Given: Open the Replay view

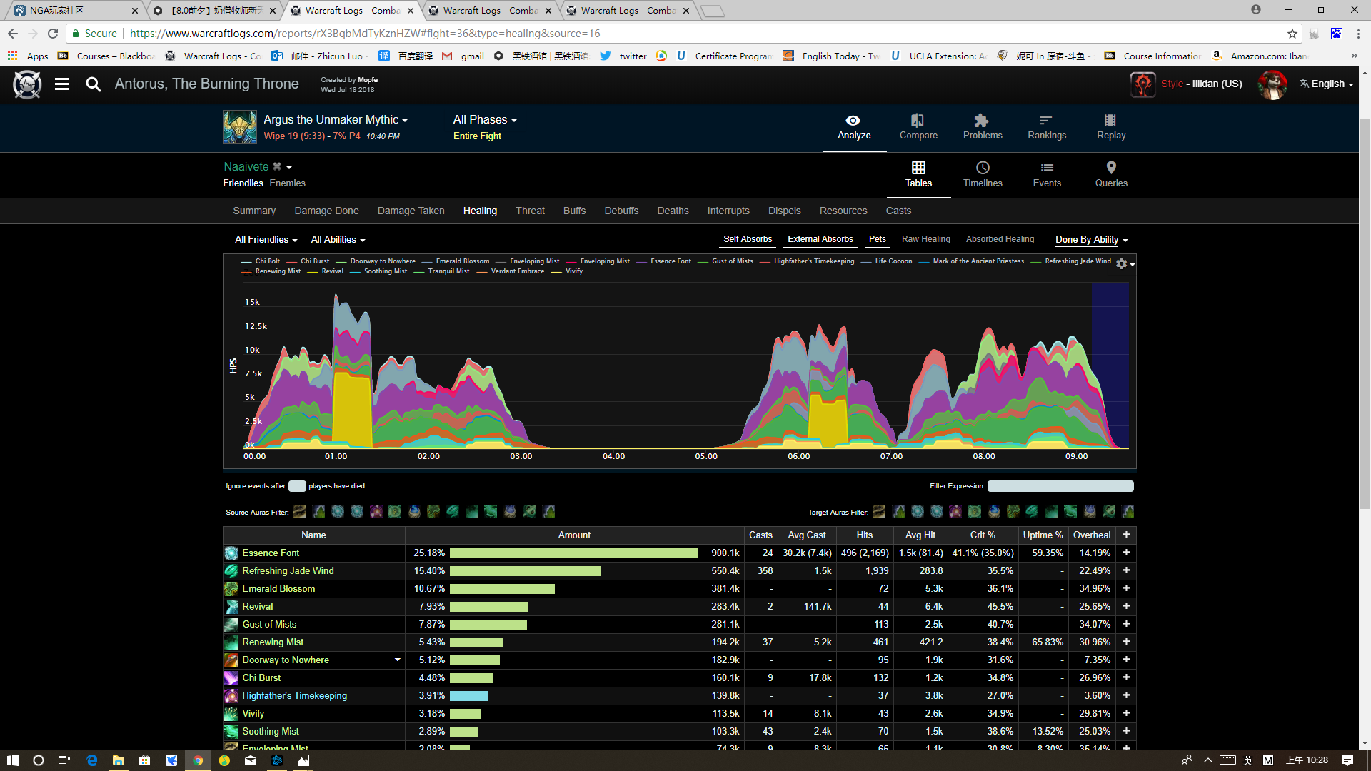Looking at the screenshot, I should tap(1111, 127).
